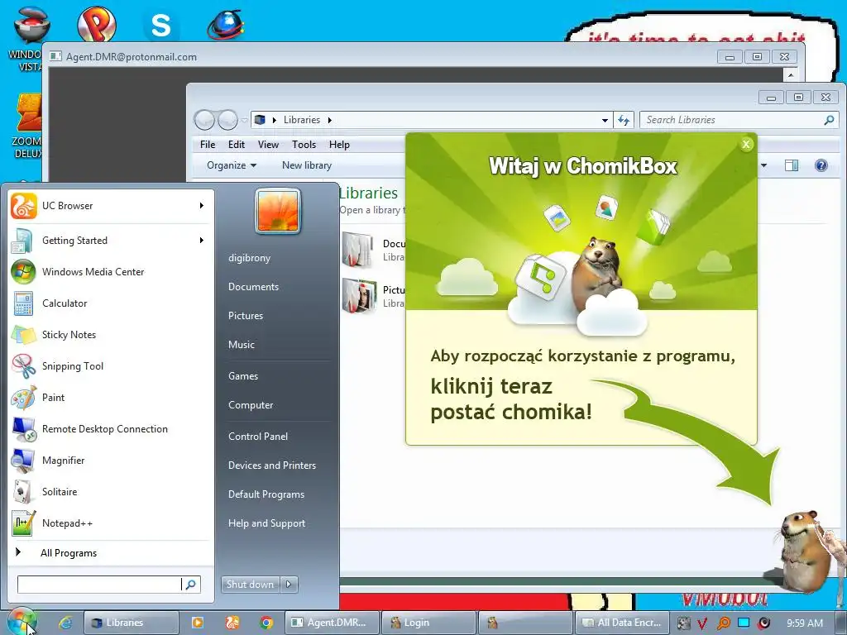Start Remote Desktop Connection
This screenshot has width=847, height=635.
[111, 429]
